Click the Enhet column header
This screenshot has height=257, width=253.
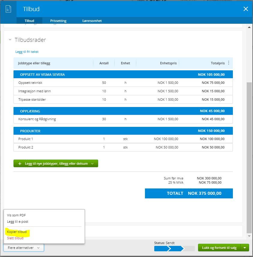click(125, 63)
